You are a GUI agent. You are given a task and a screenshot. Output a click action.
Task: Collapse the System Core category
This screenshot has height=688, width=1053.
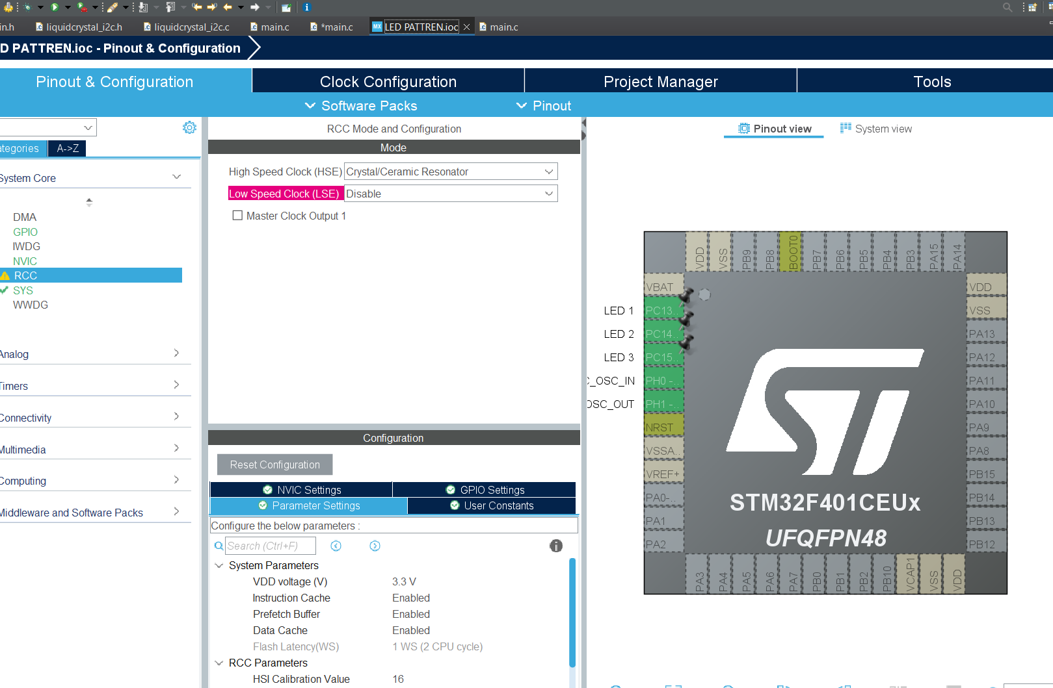point(176,177)
